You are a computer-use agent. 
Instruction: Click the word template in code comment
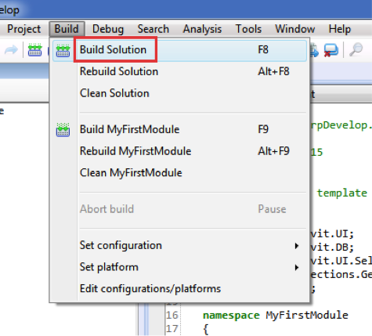point(342,193)
